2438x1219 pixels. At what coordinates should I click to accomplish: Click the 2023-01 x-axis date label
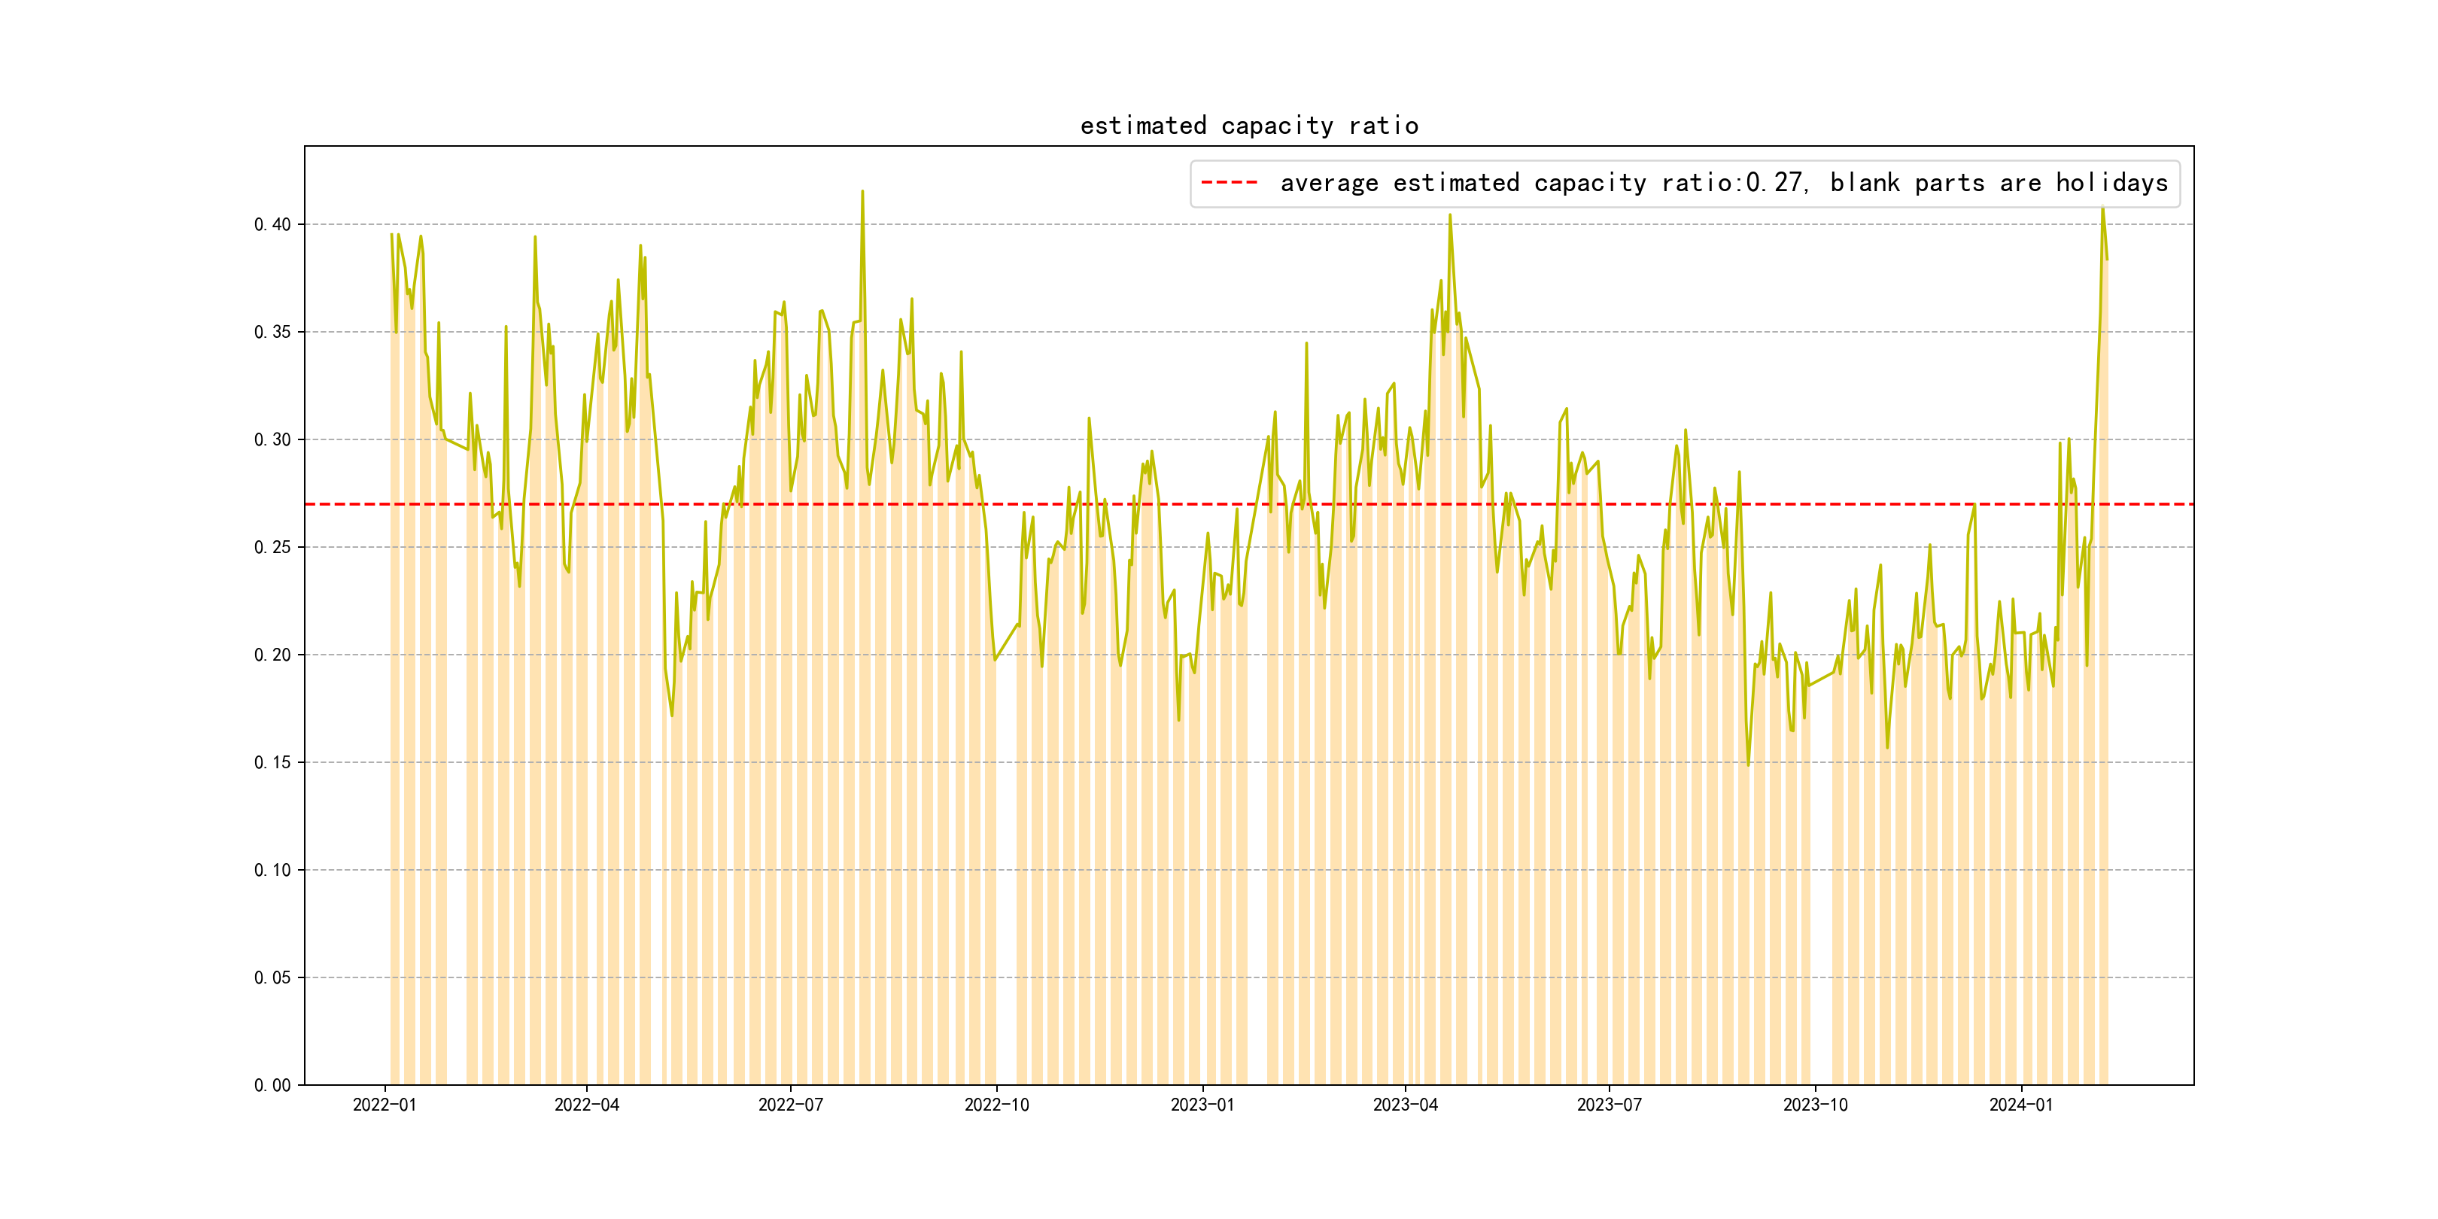coord(1202,1105)
